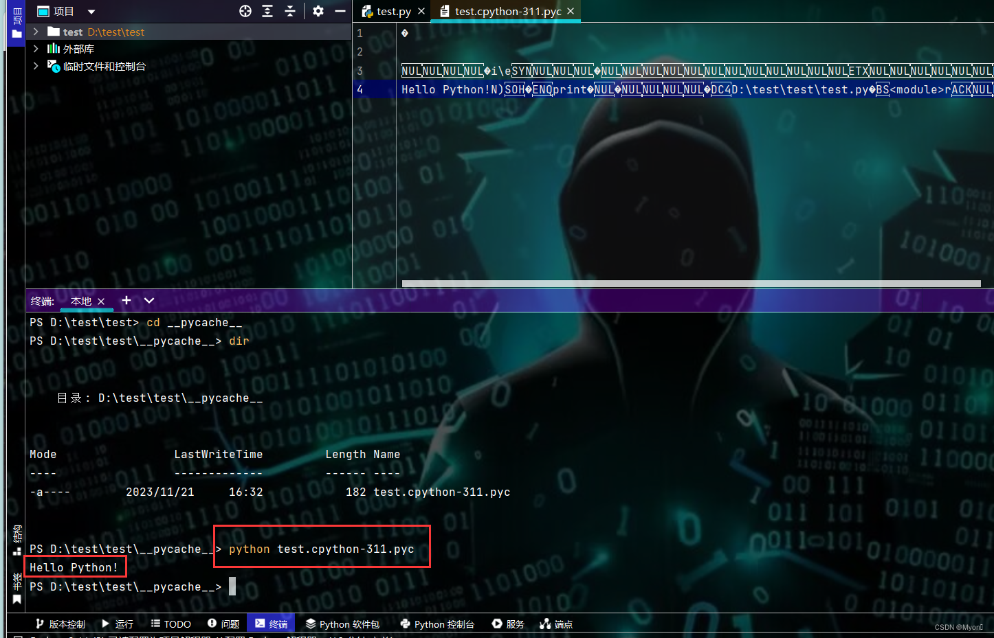Switch to the test.py editor tab
This screenshot has width=994, height=638.
click(392, 11)
